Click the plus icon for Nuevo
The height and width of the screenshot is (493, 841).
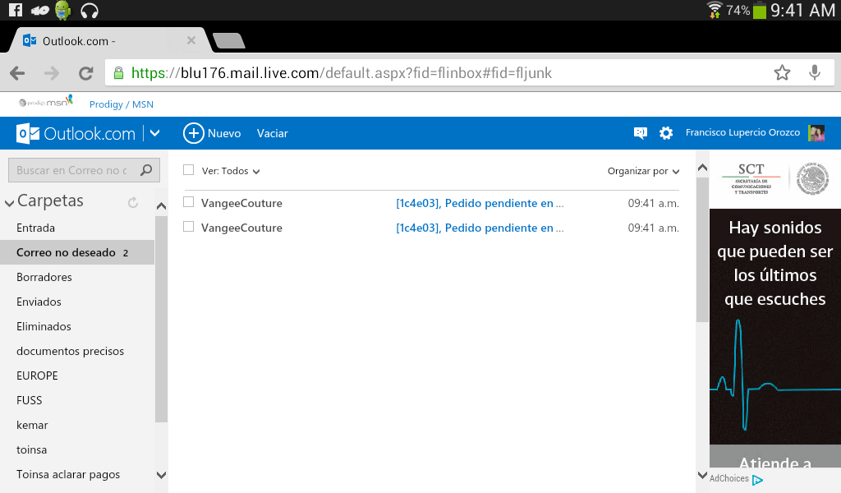click(x=194, y=133)
